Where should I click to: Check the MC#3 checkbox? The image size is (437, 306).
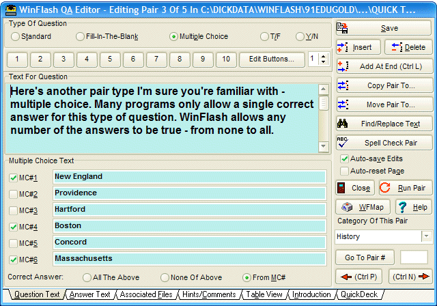[13, 210]
